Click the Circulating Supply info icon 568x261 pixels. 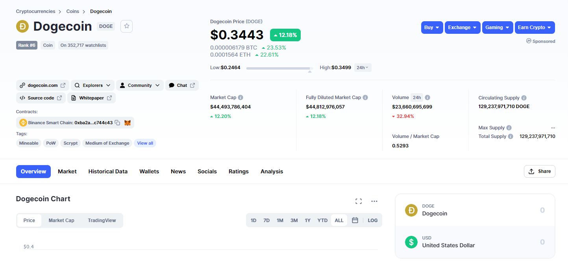pyautogui.click(x=524, y=98)
